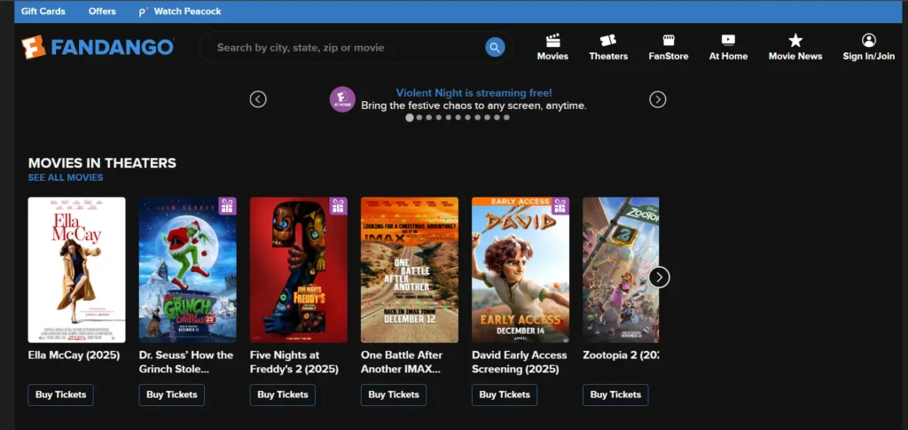Buy Tickets for Zootopia 2

click(x=615, y=395)
